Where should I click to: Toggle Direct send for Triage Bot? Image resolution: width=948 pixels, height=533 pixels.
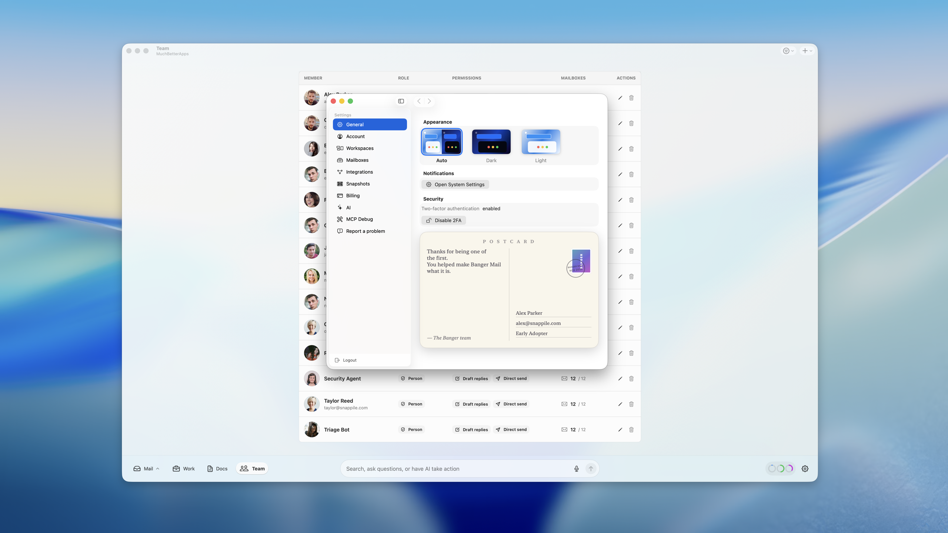[x=511, y=429]
